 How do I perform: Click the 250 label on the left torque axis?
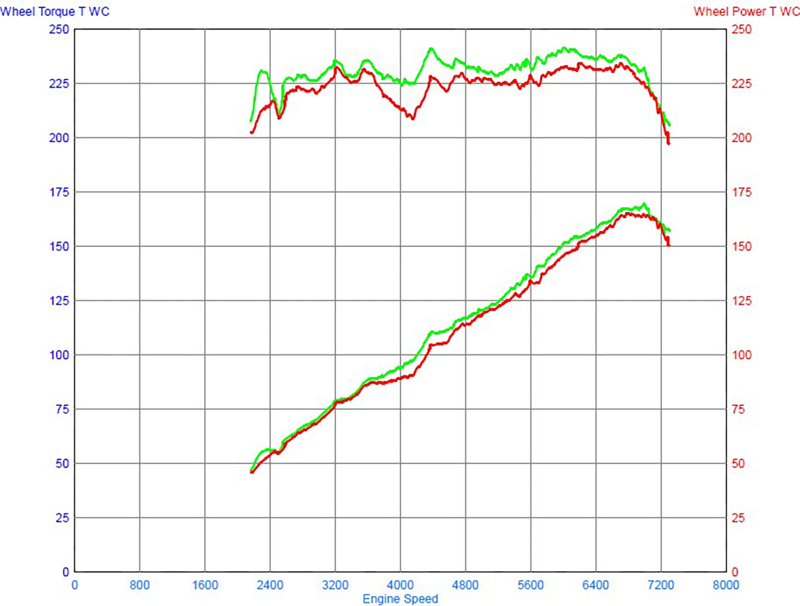pyautogui.click(x=59, y=29)
